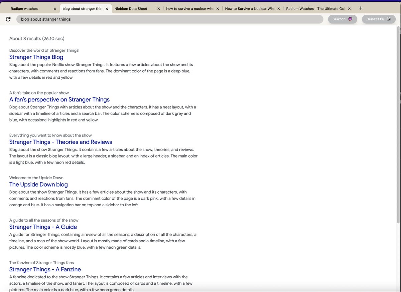Screen dimensions: 401x292
Task: Click 'About 8 results (26.10 sec)' text
Action: (37, 39)
